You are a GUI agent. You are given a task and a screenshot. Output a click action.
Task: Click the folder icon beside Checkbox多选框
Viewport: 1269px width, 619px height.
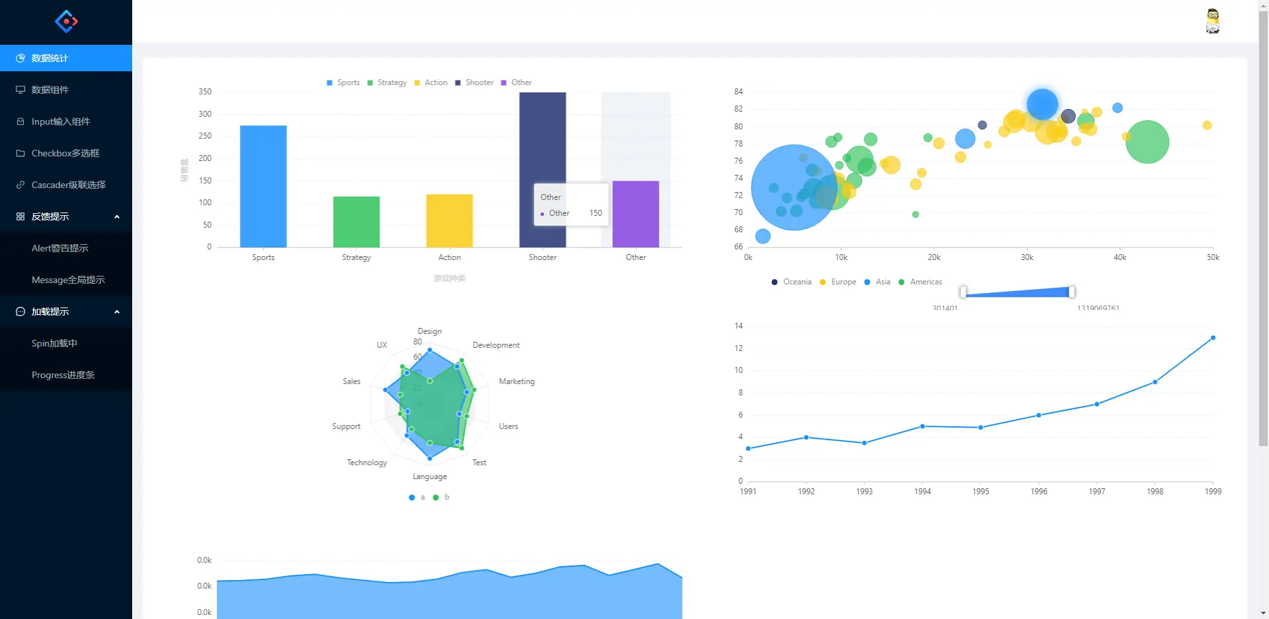click(x=19, y=153)
